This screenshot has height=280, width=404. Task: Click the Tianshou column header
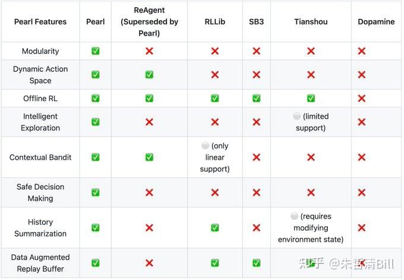click(311, 22)
